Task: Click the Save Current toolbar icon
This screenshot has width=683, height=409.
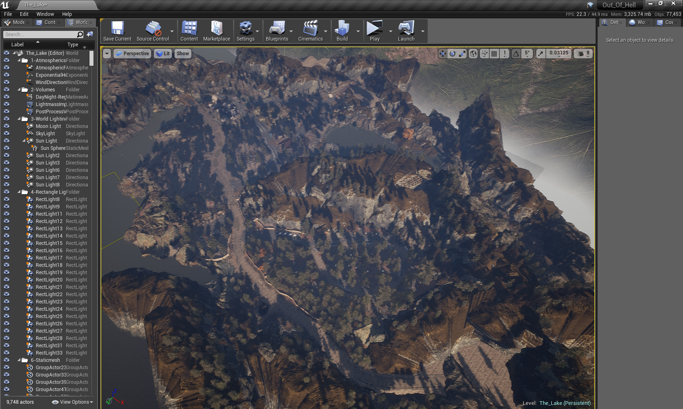Action: [117, 31]
